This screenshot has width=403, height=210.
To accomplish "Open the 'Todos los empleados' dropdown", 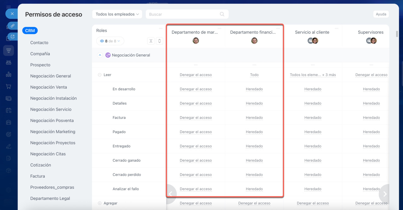I will coord(117,14).
